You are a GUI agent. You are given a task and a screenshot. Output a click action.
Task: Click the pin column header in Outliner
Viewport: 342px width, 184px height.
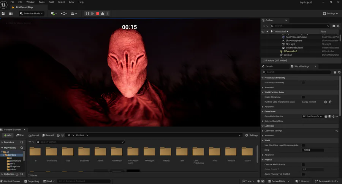pyautogui.click(x=272, y=31)
